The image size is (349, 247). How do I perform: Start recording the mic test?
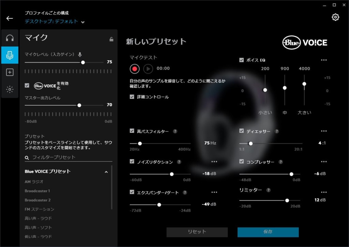(135, 69)
